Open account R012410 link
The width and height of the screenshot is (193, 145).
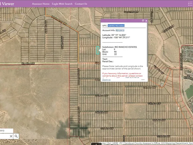click(120, 30)
